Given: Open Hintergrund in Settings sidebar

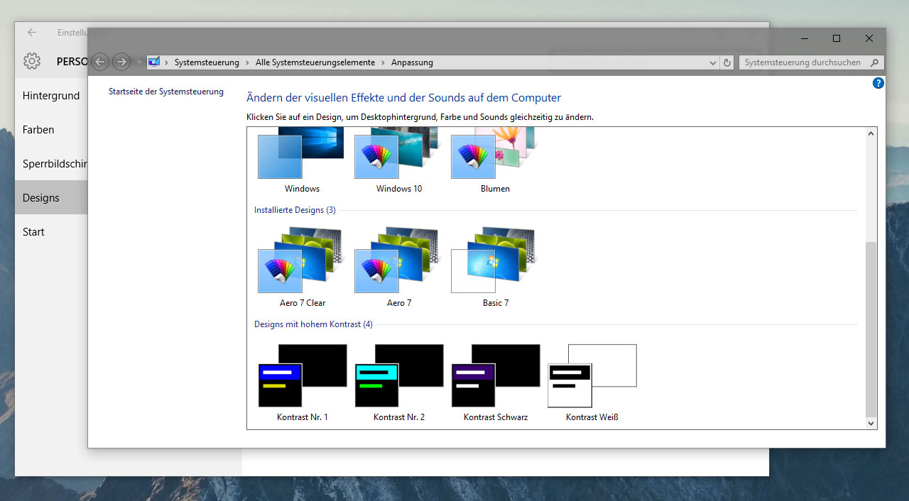Looking at the screenshot, I should [51, 96].
